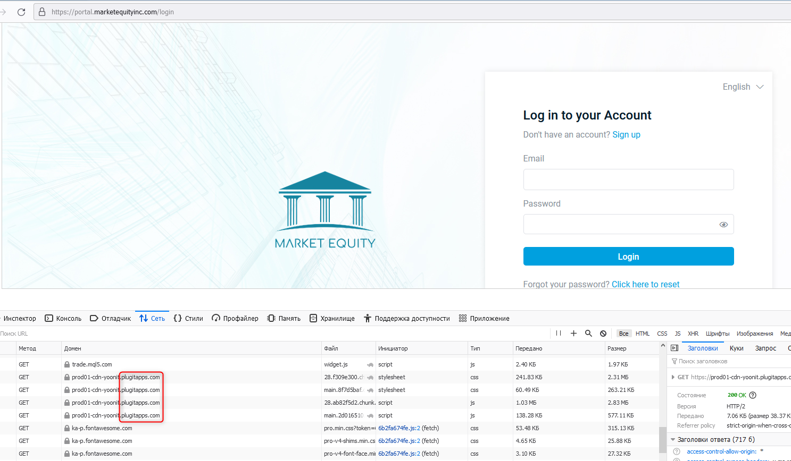
Task: Click the help icon beside 200 OK status
Action: click(x=753, y=395)
